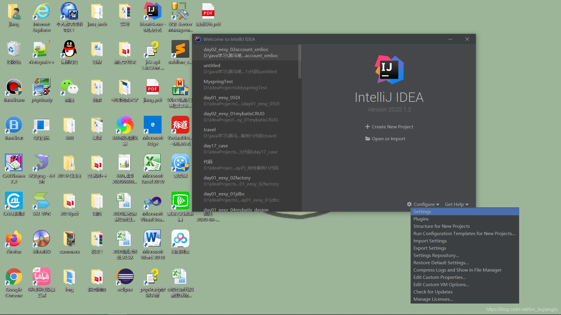Select the Microsoft Excel 2010 icon
This screenshot has width=561, height=315.
click(153, 169)
